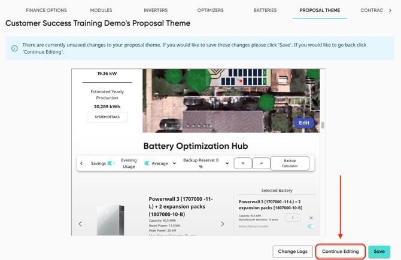Select the Proposal Theme tab
Image resolution: width=401 pixels, height=260 pixels.
(x=320, y=10)
